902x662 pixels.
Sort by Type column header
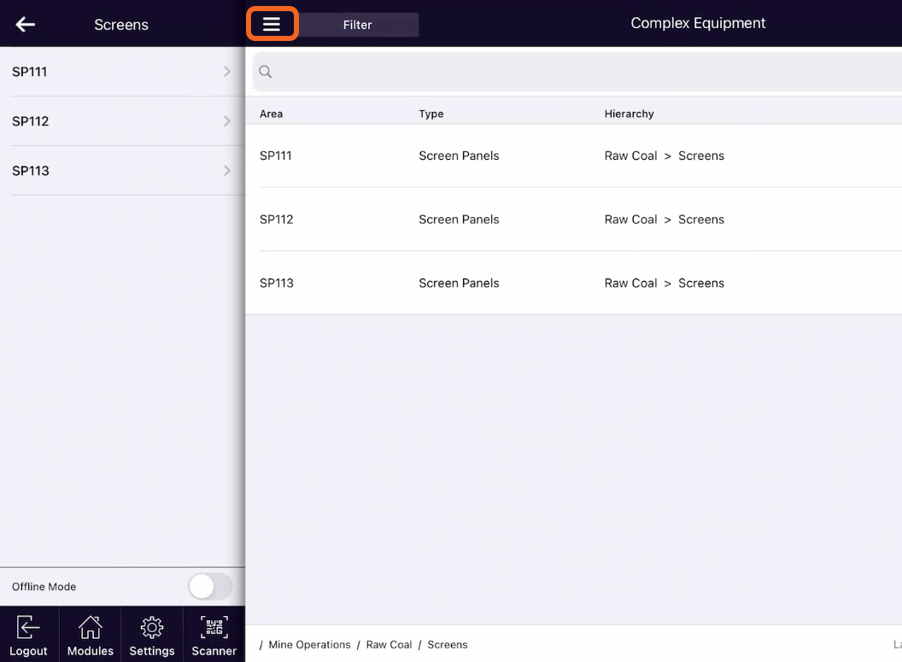[x=430, y=114]
